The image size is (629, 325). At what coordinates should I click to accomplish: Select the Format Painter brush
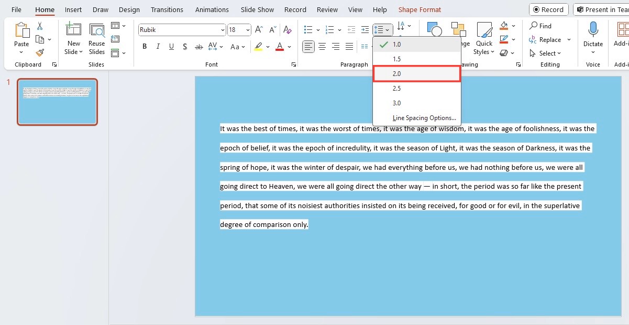coord(40,52)
